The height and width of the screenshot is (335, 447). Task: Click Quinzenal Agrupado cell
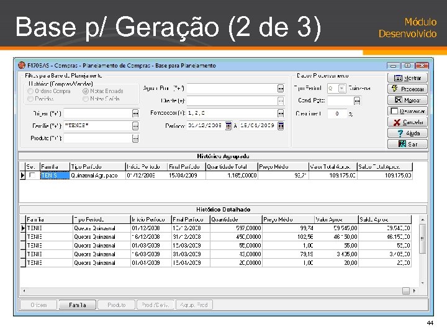(x=97, y=175)
